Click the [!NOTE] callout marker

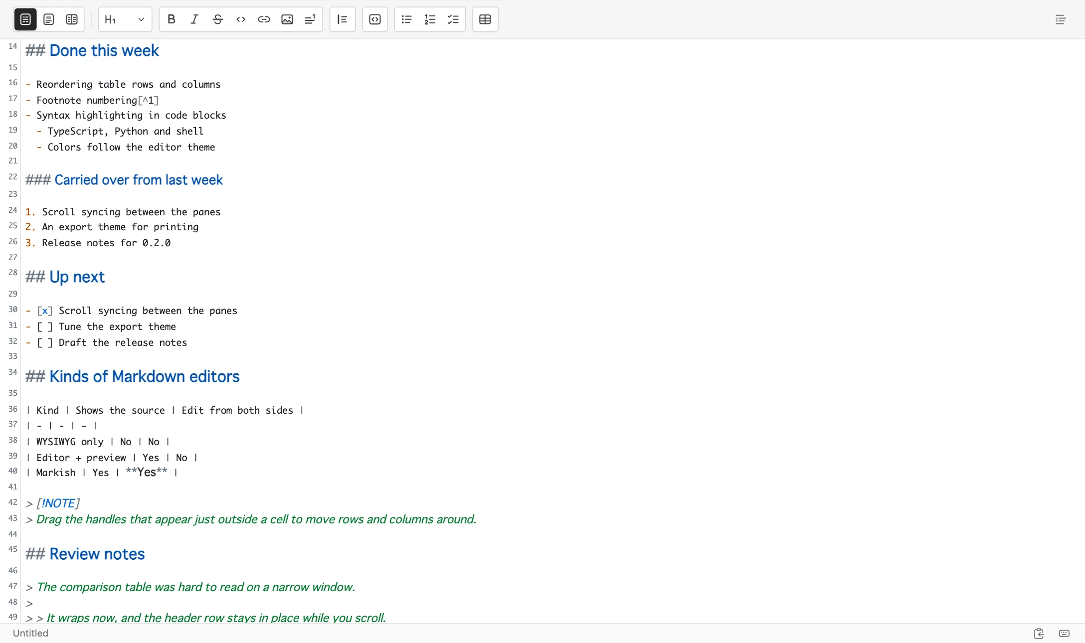[x=58, y=503]
